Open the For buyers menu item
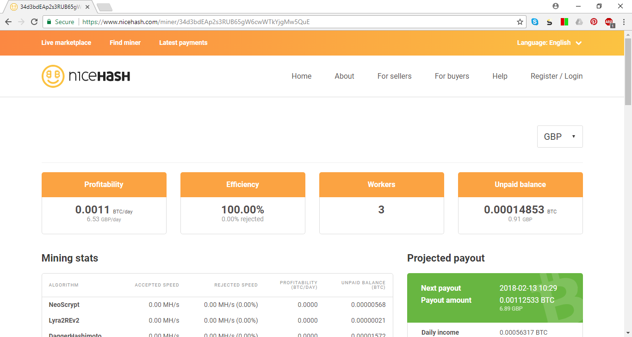Image resolution: width=632 pixels, height=337 pixels. click(452, 76)
